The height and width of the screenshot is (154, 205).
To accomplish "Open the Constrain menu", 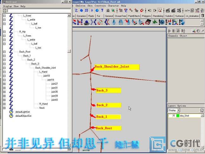I will click(x=100, y=6).
